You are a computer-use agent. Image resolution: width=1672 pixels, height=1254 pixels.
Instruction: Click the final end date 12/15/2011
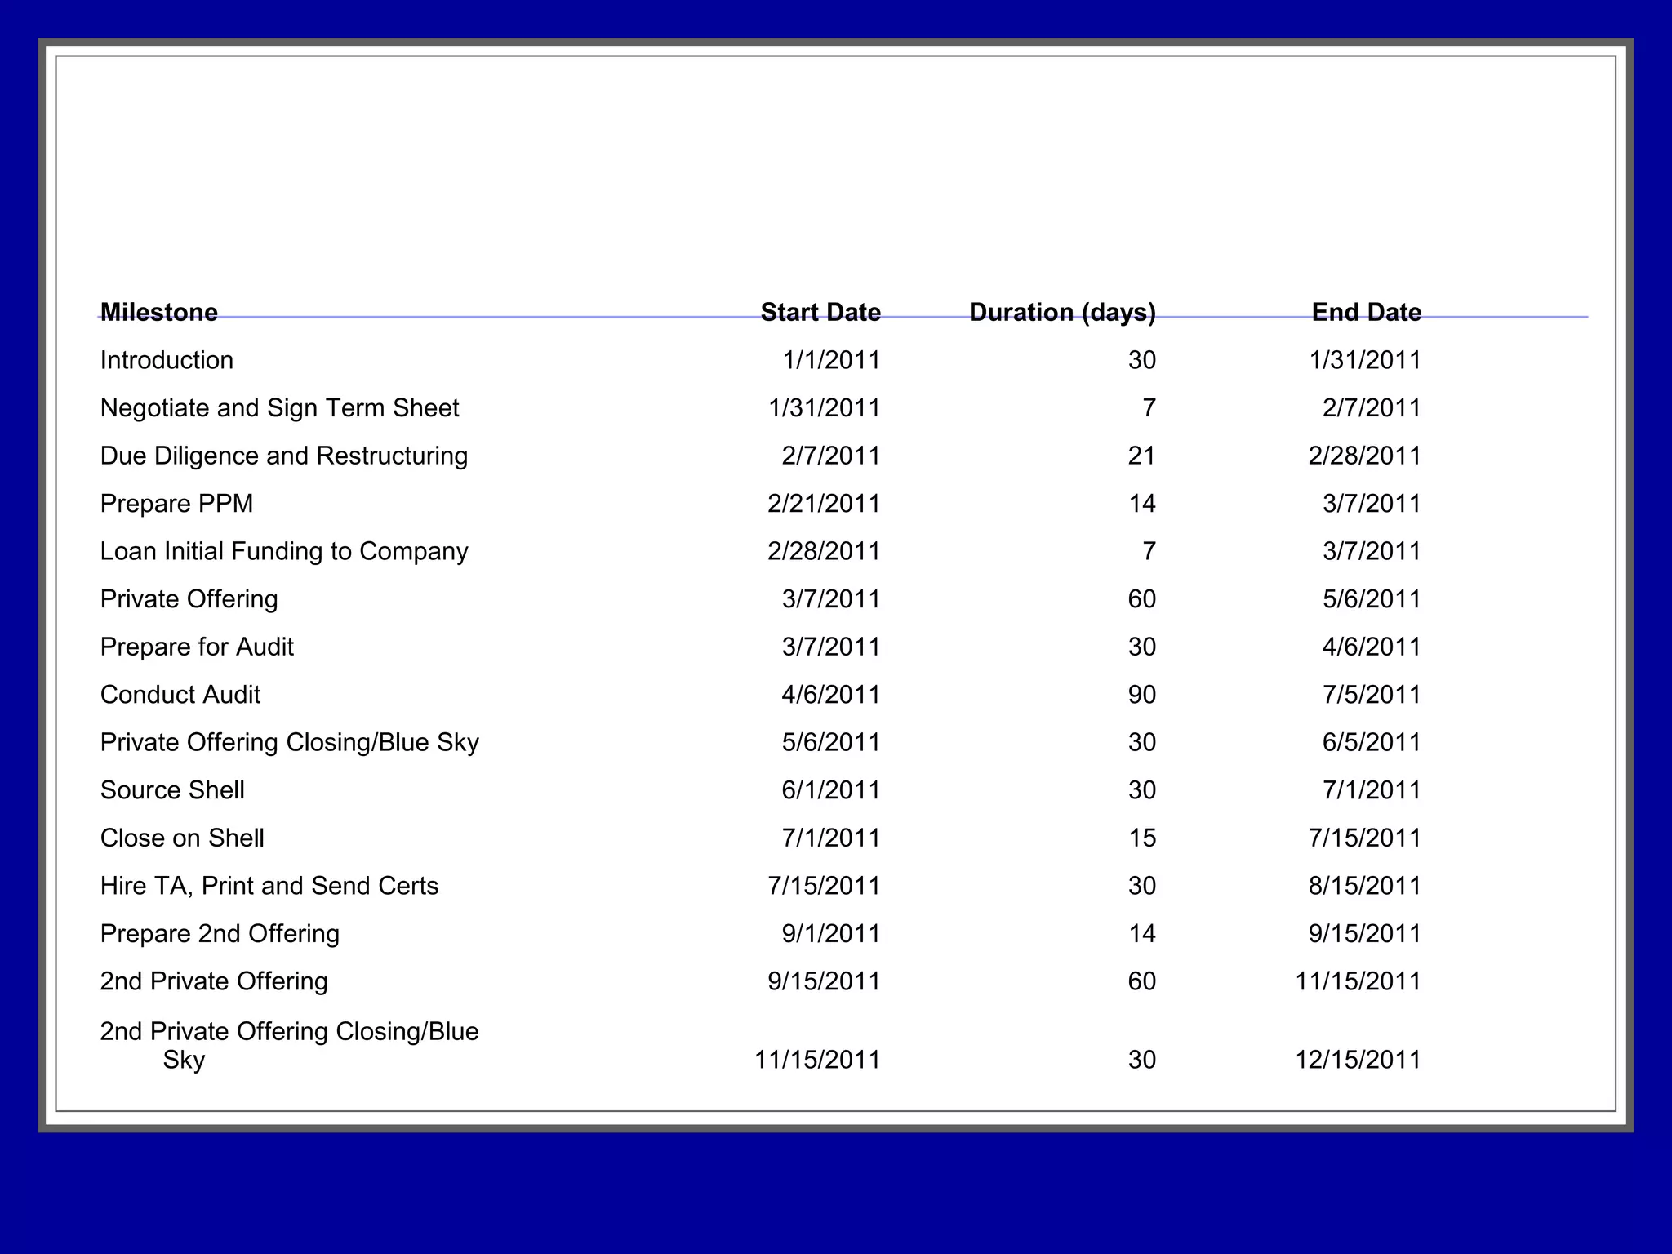click(1358, 1060)
